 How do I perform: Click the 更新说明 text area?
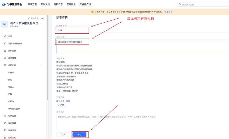(x=143, y=46)
